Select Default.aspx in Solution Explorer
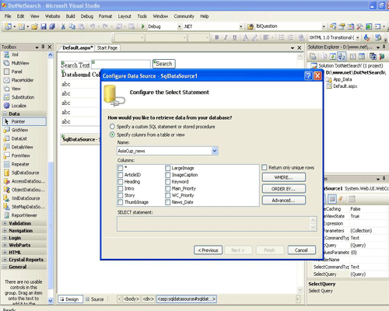Viewport: 389px width, 311px height. [345, 86]
